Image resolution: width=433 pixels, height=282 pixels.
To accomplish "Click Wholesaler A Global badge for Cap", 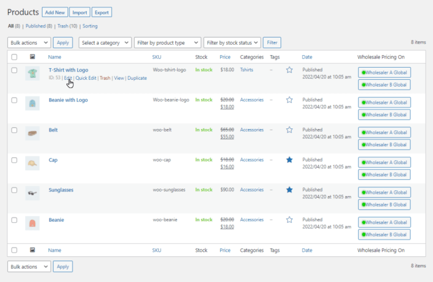I will pyautogui.click(x=384, y=162).
